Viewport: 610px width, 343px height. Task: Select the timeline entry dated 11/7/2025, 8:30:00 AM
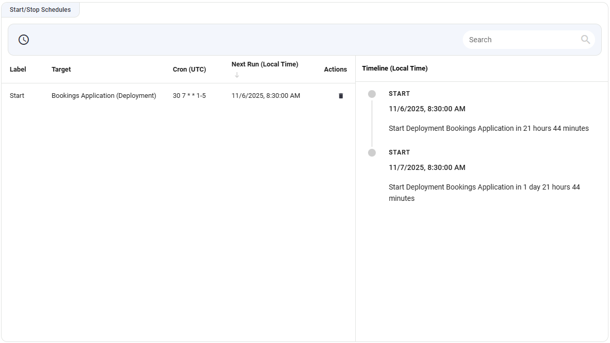427,167
